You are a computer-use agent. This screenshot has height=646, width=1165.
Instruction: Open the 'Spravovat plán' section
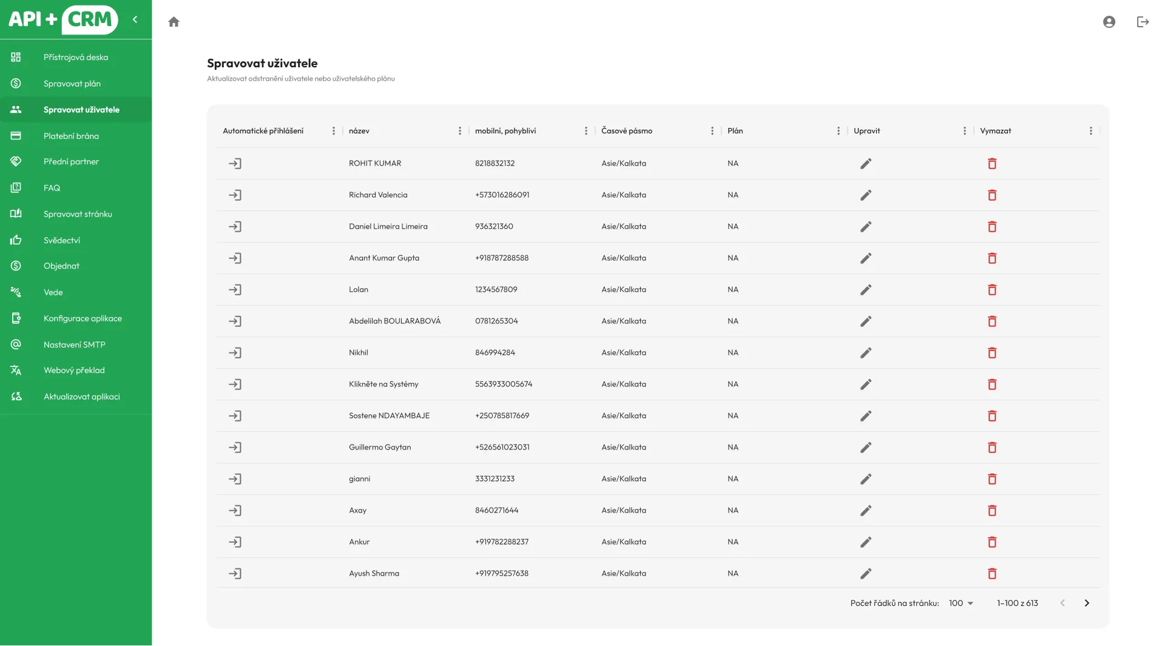click(x=72, y=83)
